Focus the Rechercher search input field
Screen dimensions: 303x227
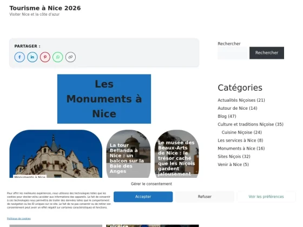tap(233, 53)
